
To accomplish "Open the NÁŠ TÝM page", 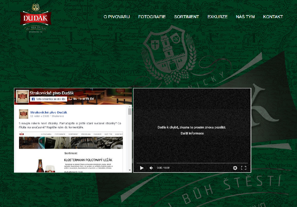I will 245,17.
